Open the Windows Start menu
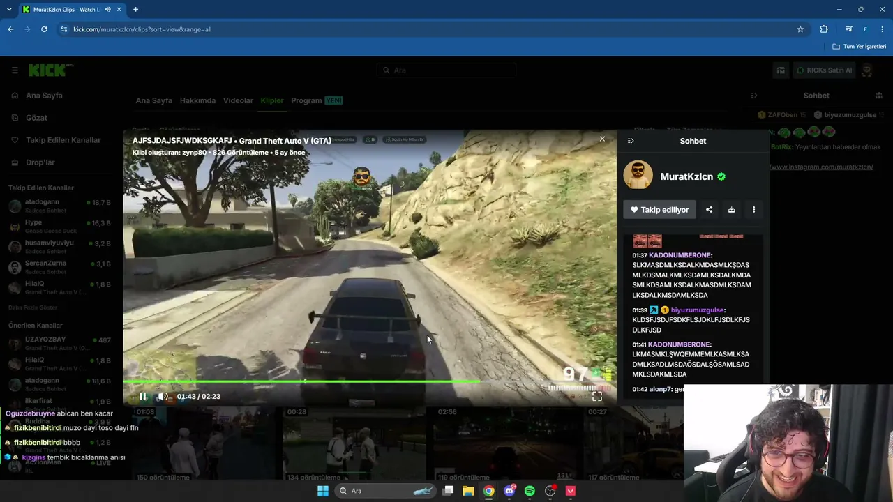The height and width of the screenshot is (502, 893). tap(323, 491)
